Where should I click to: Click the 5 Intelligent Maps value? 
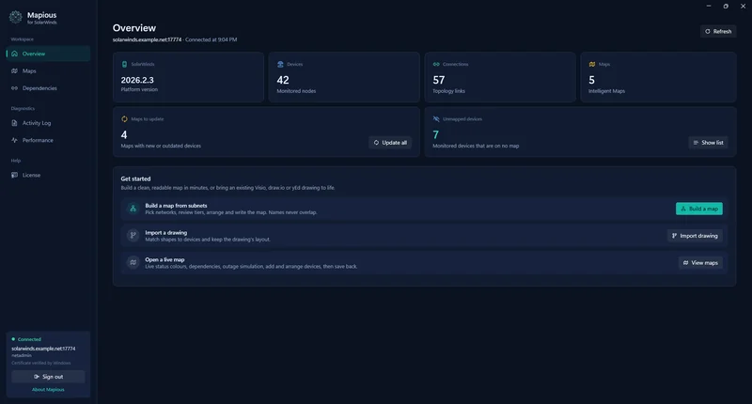coord(592,80)
